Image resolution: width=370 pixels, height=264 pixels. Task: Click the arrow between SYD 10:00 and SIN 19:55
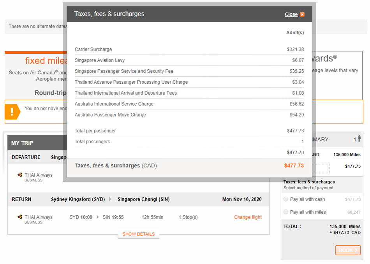tap(97, 217)
